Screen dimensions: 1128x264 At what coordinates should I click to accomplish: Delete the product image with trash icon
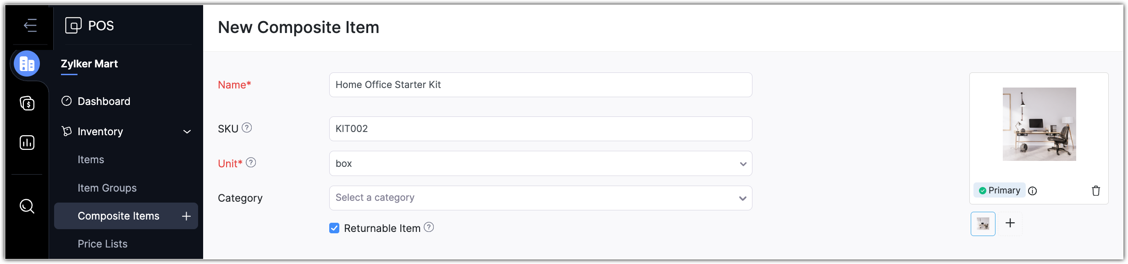[x=1095, y=191]
